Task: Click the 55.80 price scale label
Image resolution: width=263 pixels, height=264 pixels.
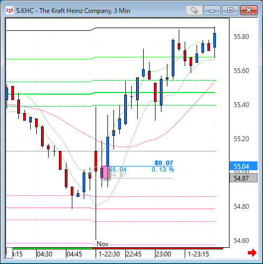Action: (241, 37)
